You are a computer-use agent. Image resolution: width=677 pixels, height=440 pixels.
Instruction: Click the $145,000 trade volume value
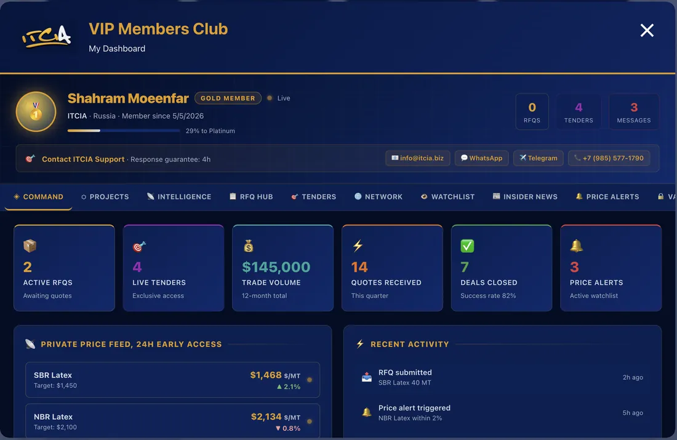click(x=276, y=267)
